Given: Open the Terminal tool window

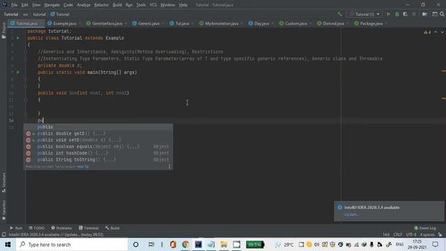Looking at the screenshot, I should click(x=89, y=228).
